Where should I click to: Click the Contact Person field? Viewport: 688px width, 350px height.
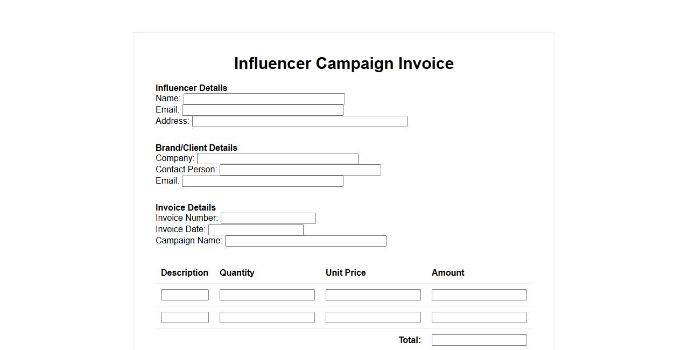click(300, 170)
